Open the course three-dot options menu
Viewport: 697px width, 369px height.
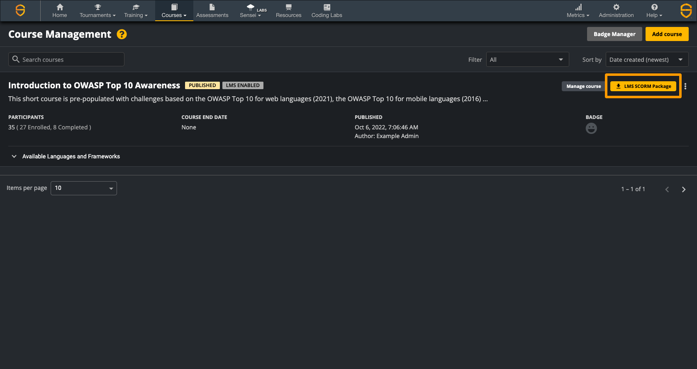[685, 86]
